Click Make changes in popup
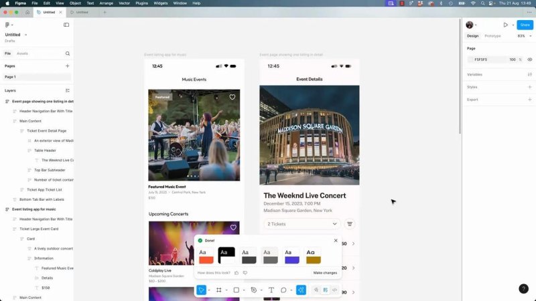This screenshot has width=536, height=301. point(325,273)
